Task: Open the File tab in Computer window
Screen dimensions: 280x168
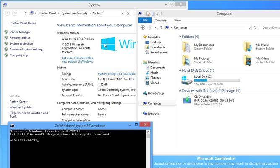Action: [x=145, y=20]
